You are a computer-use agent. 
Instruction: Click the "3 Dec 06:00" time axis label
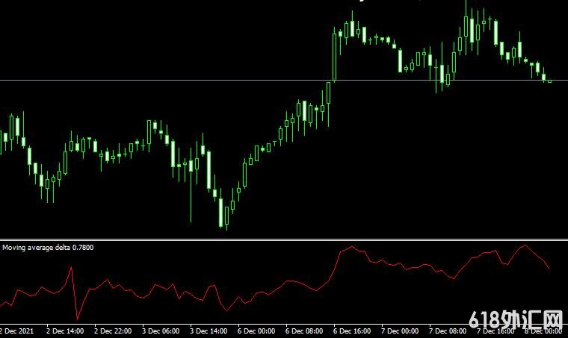161,331
